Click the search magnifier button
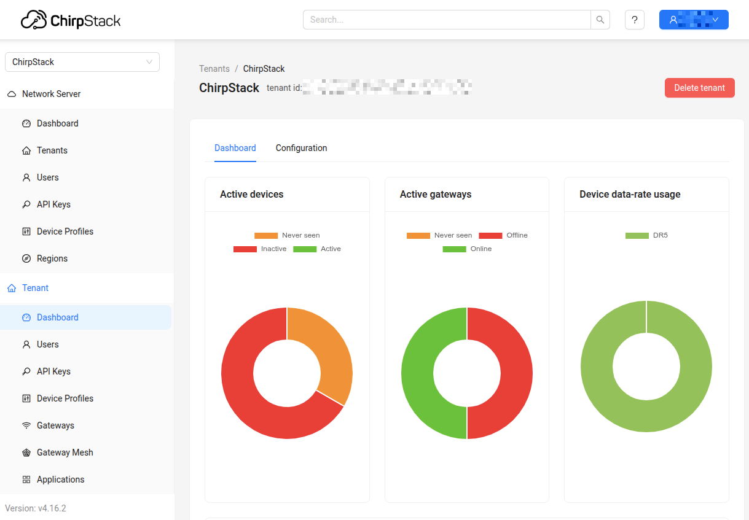Viewport: 749px width, 520px height. pyautogui.click(x=600, y=20)
